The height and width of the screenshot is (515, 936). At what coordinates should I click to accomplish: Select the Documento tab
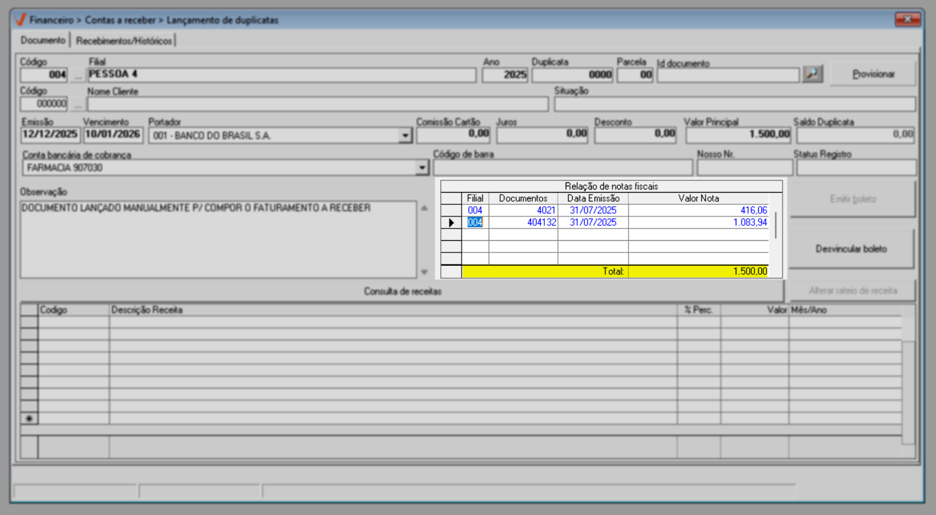pos(43,40)
